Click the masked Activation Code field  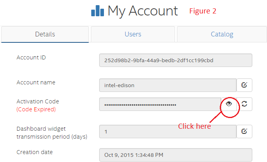click(x=160, y=104)
